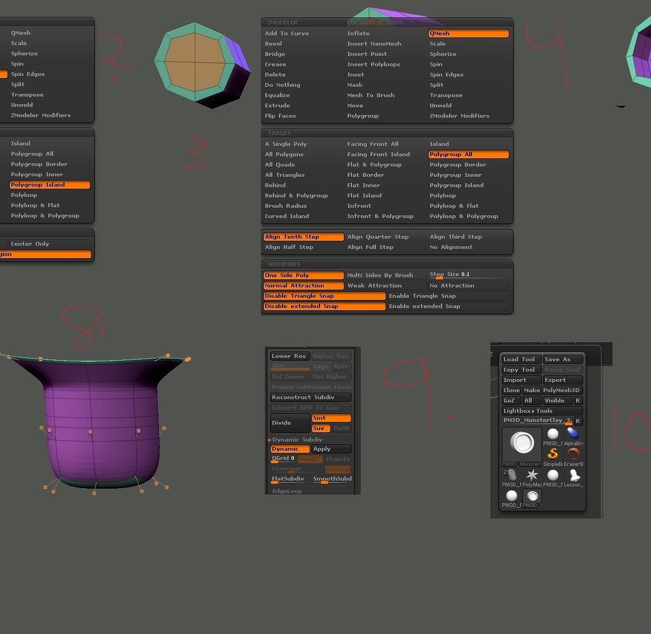
Task: Select Center Only in the left panel
Action: [50, 244]
